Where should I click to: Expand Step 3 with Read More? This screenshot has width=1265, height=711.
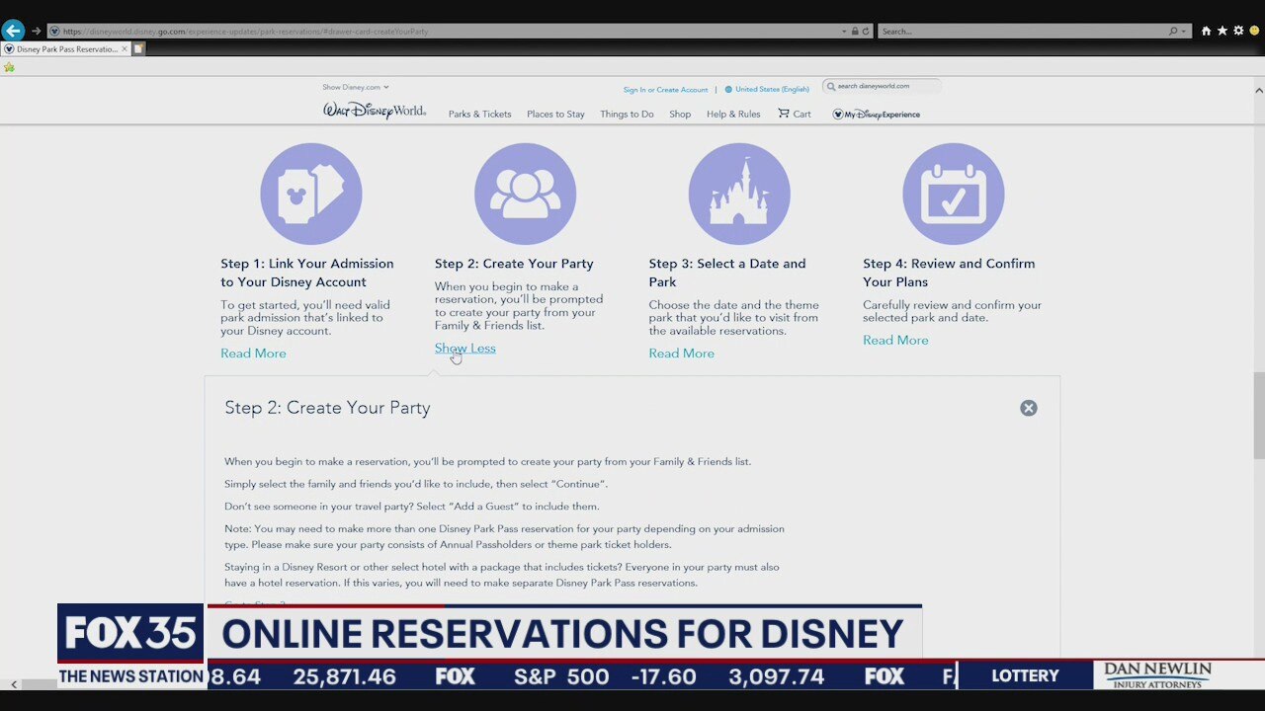[681, 354]
